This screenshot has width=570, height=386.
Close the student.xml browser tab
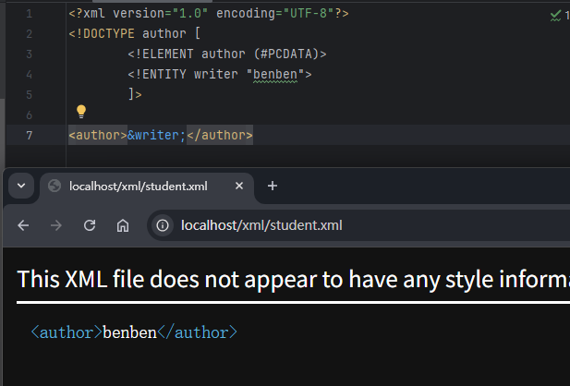[x=239, y=187]
